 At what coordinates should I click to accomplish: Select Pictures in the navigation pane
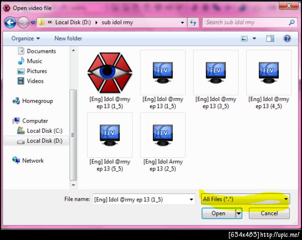tap(32, 71)
